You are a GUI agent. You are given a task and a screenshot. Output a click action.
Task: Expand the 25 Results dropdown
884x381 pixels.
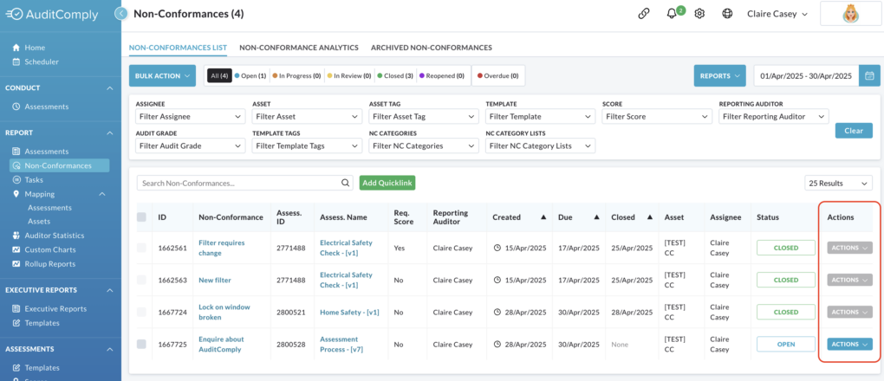pyautogui.click(x=838, y=184)
